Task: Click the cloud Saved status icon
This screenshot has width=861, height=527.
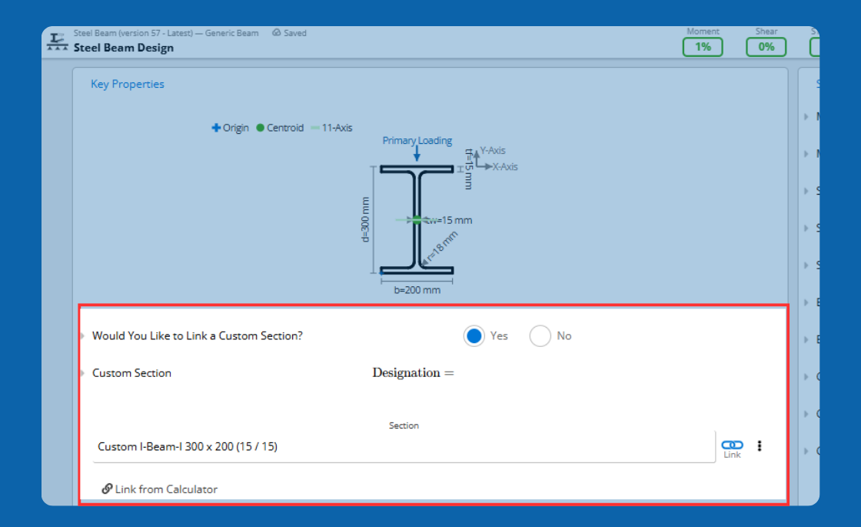Action: (276, 33)
